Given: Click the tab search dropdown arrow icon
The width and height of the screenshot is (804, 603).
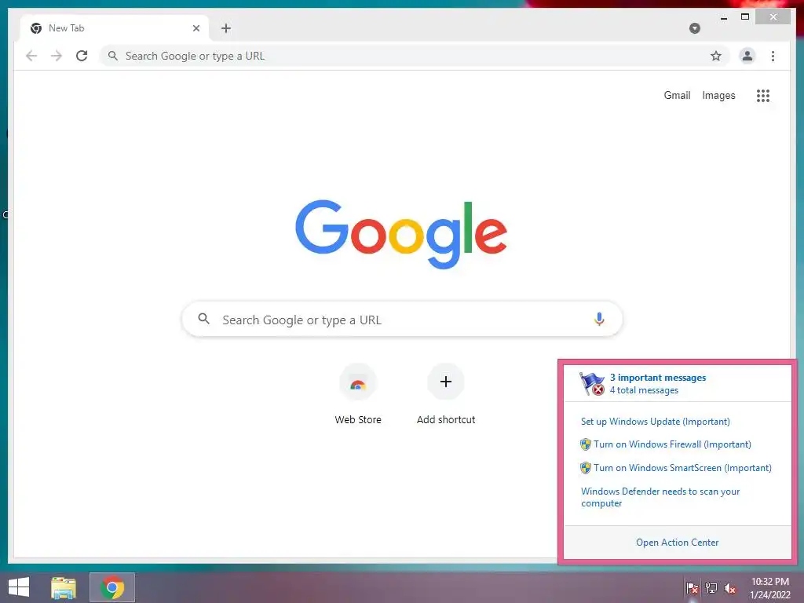Looking at the screenshot, I should 695,28.
